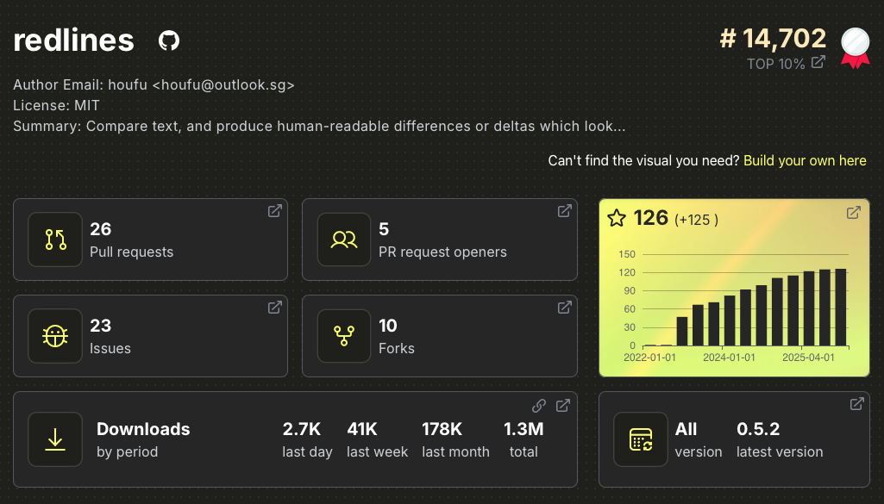Click the bug icon on Issues card
884x504 pixels.
pos(55,336)
